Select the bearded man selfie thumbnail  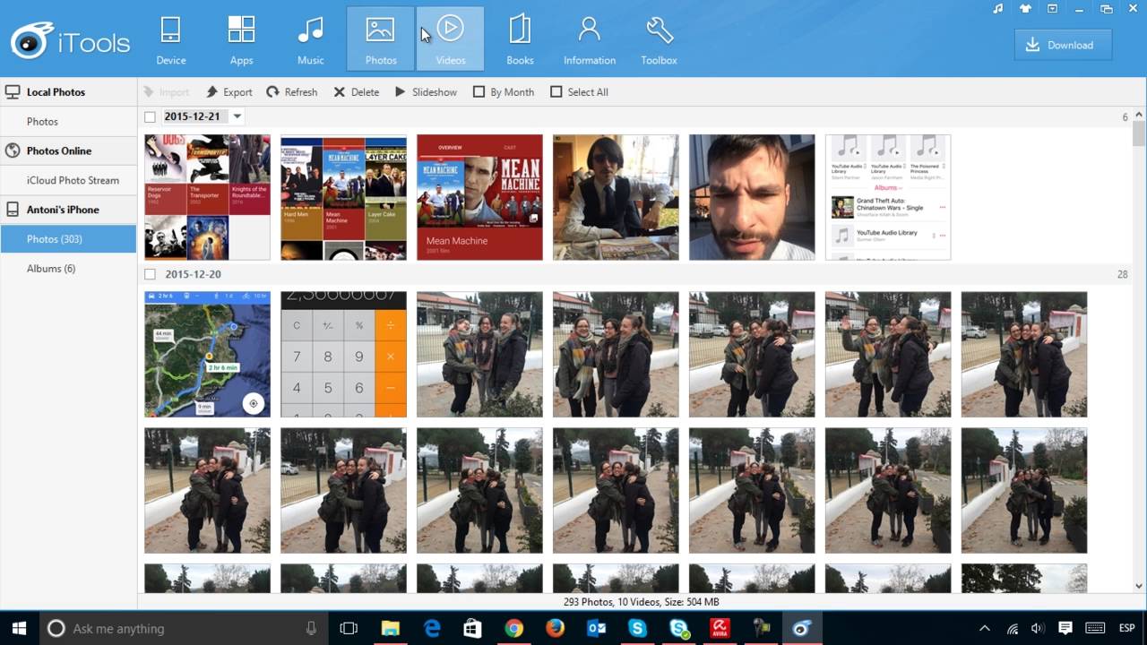point(752,197)
